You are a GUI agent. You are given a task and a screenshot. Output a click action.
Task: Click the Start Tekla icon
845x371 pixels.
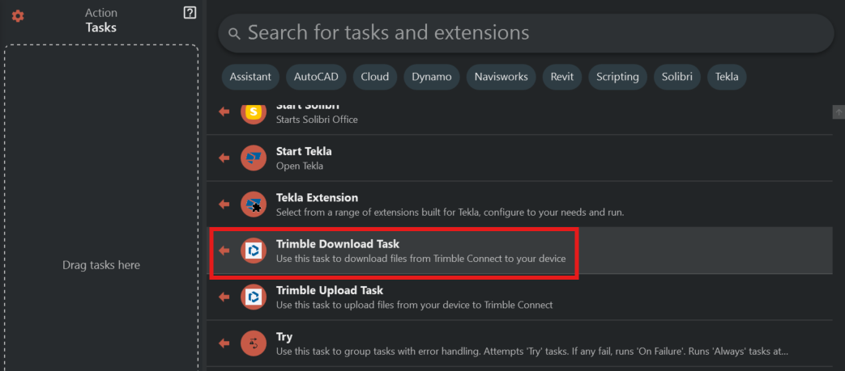(254, 158)
